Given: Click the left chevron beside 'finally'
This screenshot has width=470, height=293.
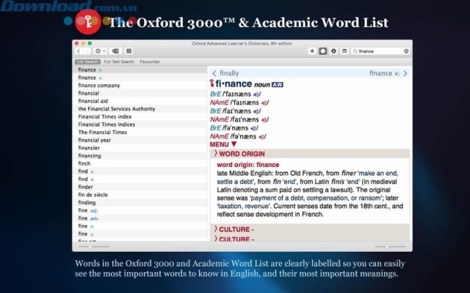Looking at the screenshot, I should point(214,73).
